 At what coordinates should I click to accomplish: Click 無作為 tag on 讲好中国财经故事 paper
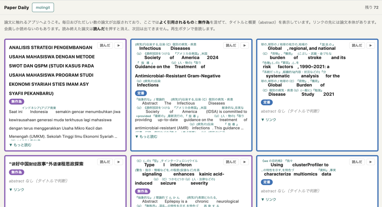(x=17, y=172)
